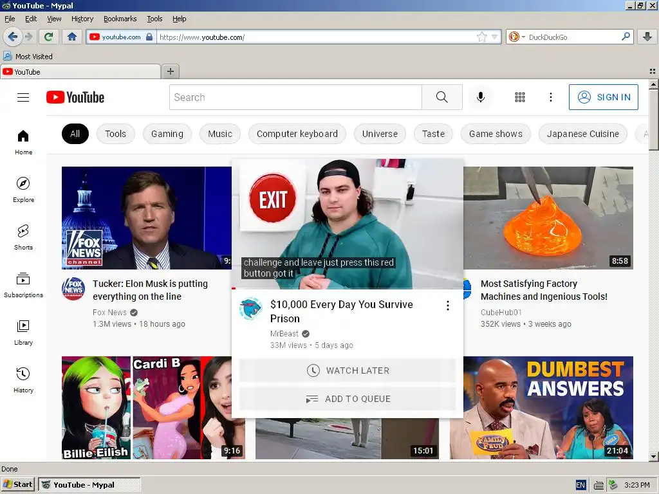Reload the page with the refresh icon
The width and height of the screenshot is (659, 494).
point(48,37)
